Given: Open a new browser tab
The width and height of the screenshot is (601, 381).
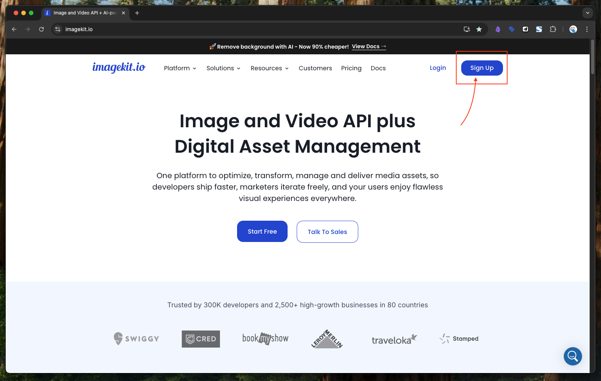Looking at the screenshot, I should (x=137, y=13).
